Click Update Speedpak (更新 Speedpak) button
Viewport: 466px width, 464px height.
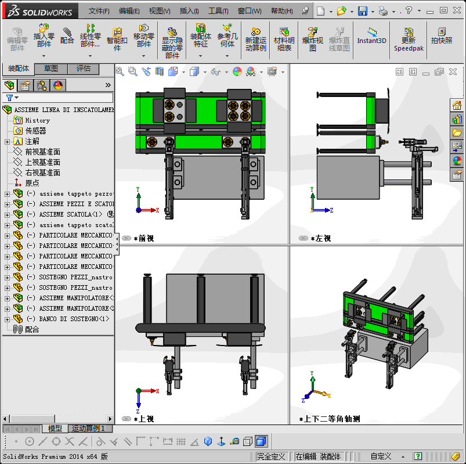[x=409, y=39]
